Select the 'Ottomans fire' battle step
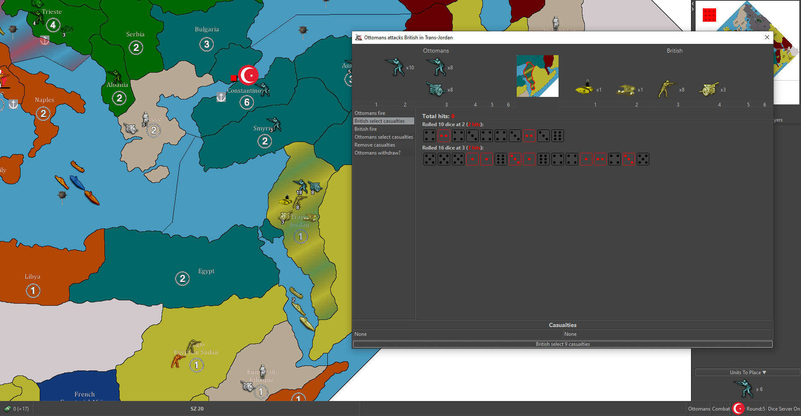801x416 pixels. point(383,113)
